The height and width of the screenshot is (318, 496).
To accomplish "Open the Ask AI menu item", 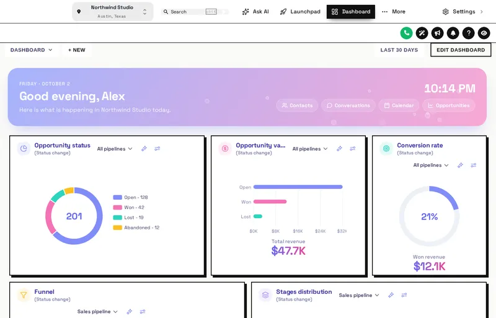I will pos(255,12).
